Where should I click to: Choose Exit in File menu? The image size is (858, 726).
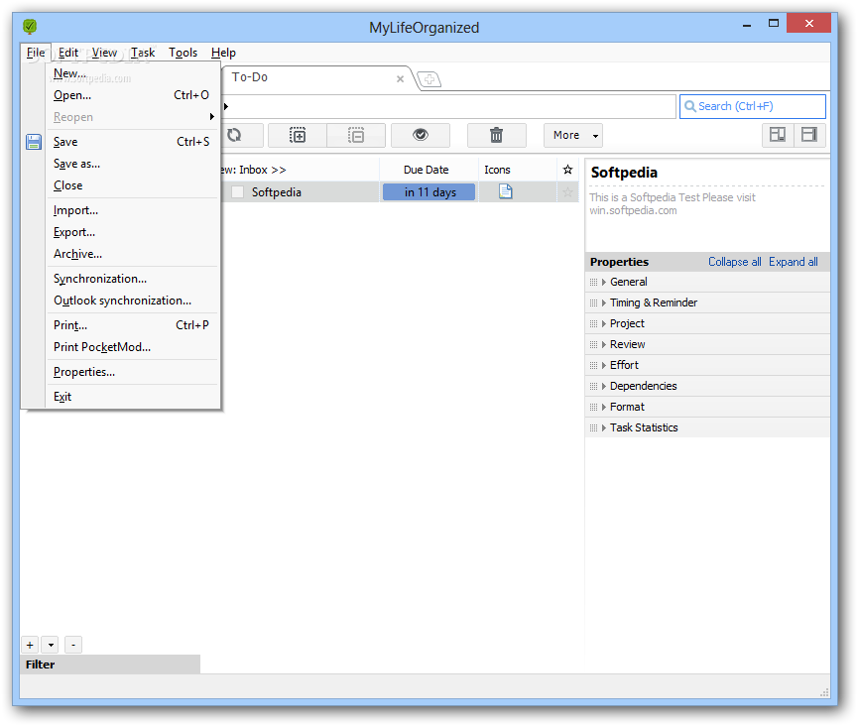(x=132, y=397)
